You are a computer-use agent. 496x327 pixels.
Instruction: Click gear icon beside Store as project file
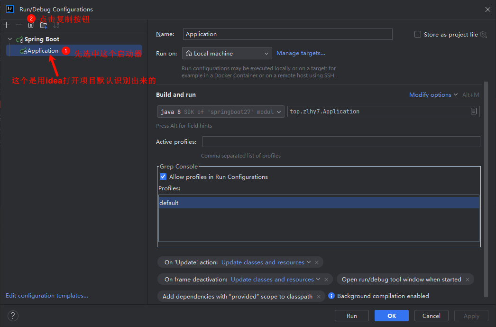483,34
